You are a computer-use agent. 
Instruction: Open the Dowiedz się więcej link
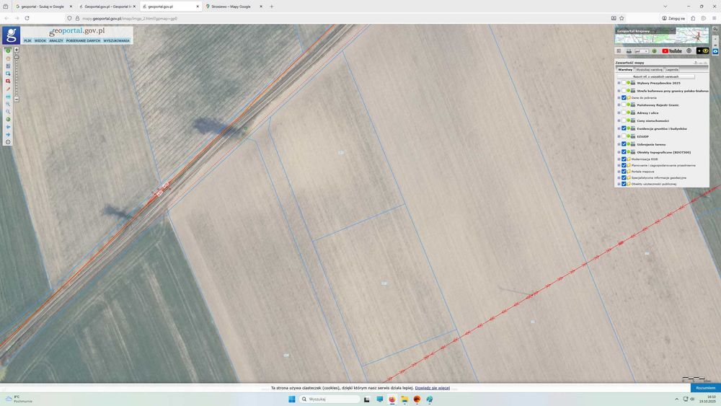(432, 388)
